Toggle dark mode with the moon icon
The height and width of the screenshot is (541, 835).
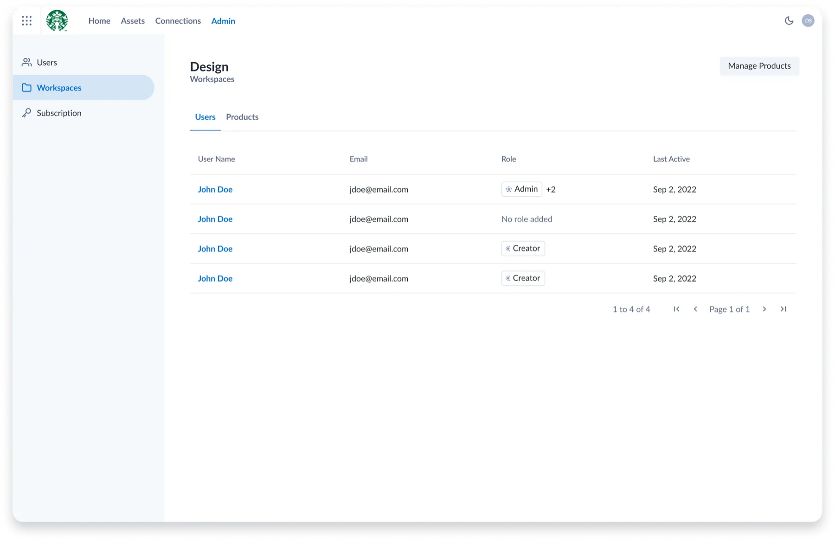tap(789, 20)
